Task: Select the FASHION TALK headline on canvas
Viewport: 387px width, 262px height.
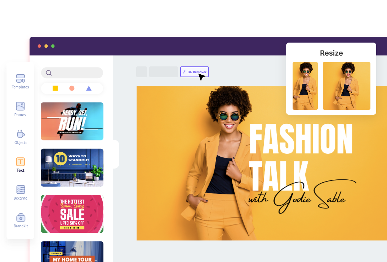Action: pyautogui.click(x=301, y=157)
